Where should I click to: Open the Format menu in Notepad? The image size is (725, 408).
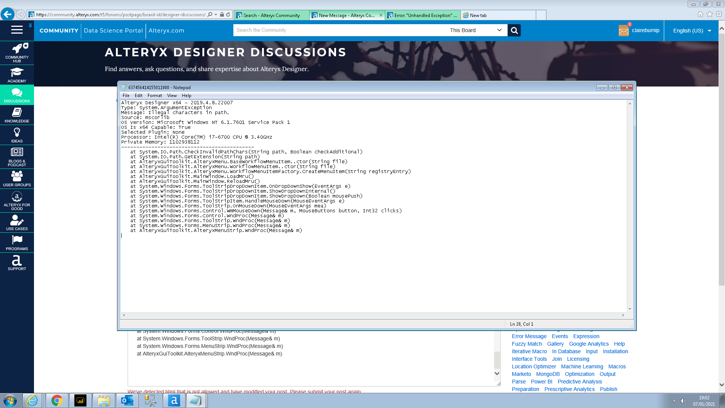[154, 95]
